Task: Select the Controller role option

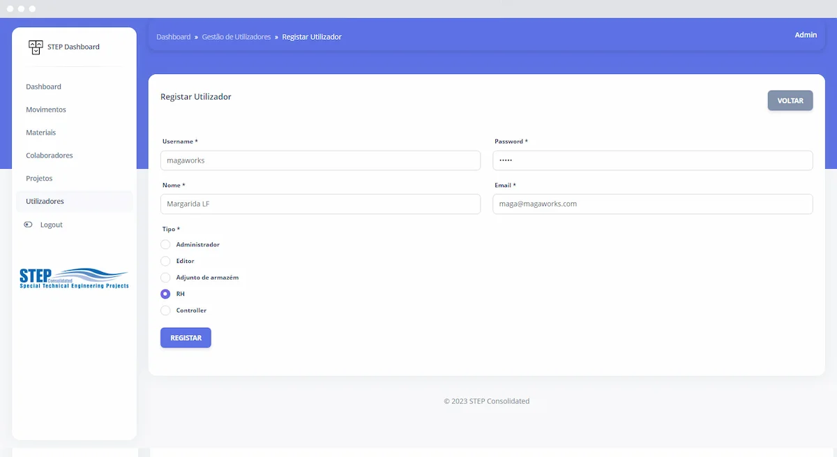Action: point(165,310)
